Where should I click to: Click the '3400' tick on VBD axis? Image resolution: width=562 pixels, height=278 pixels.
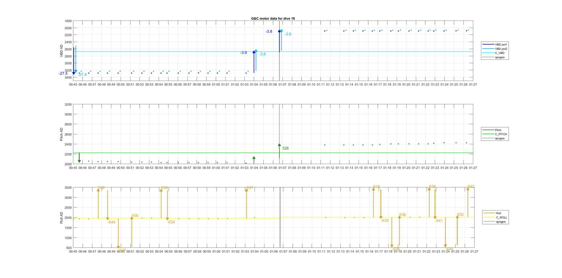[x=68, y=77]
